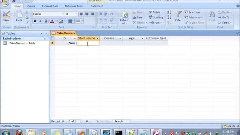Open the Go To dropdown
Viewport: 240px width, 135px height.
point(225,18)
